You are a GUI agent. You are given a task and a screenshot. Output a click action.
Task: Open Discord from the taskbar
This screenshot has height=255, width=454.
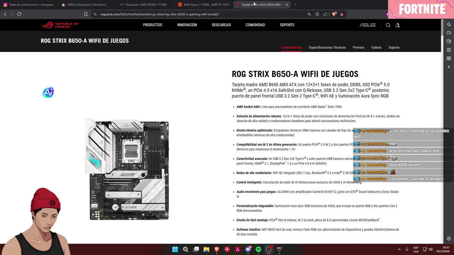248,249
